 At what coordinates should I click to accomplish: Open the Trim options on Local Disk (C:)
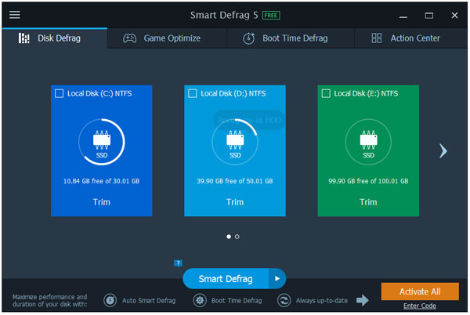[102, 202]
